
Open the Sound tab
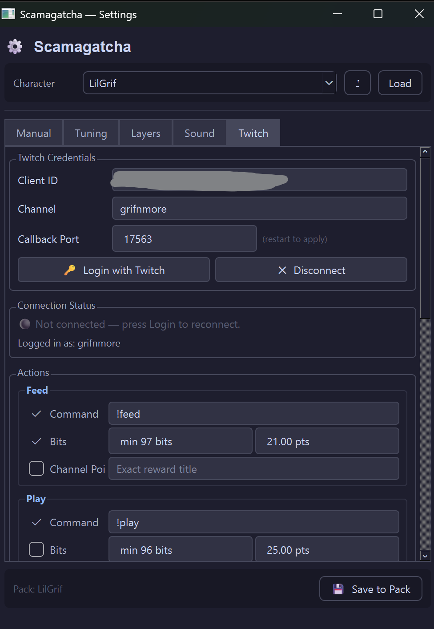200,133
